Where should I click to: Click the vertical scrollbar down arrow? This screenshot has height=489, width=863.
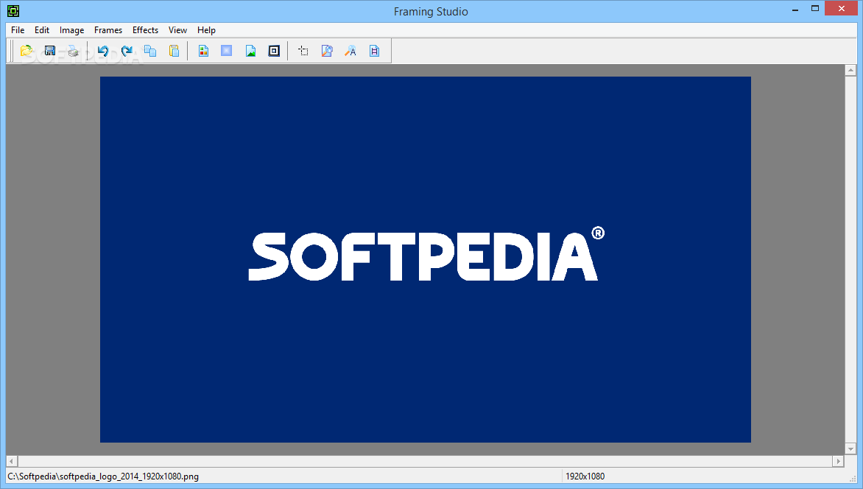pos(850,448)
